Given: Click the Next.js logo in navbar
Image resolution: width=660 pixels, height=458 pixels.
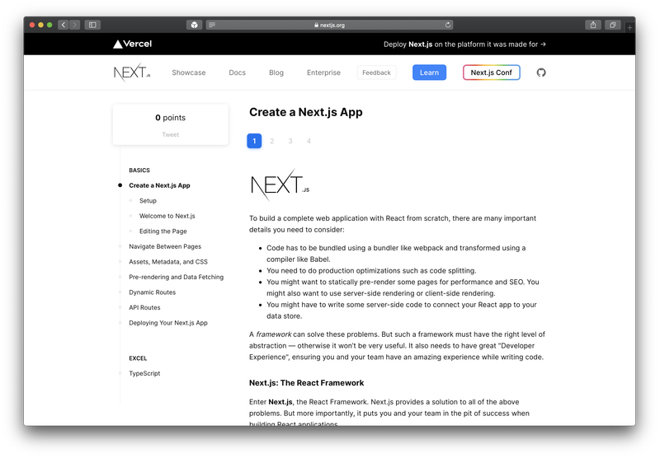Looking at the screenshot, I should coord(132,72).
